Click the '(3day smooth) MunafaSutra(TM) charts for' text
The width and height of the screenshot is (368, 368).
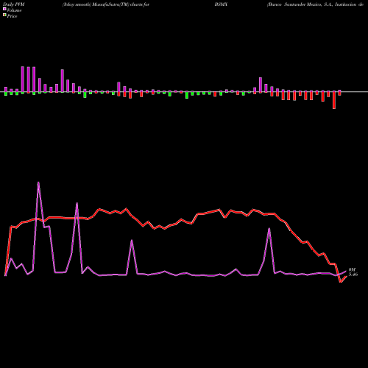tap(106, 4)
